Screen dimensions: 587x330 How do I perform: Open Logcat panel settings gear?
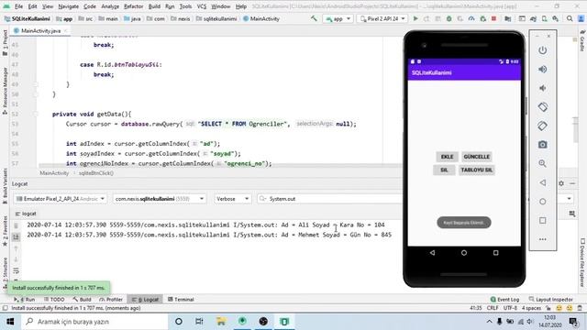561,183
